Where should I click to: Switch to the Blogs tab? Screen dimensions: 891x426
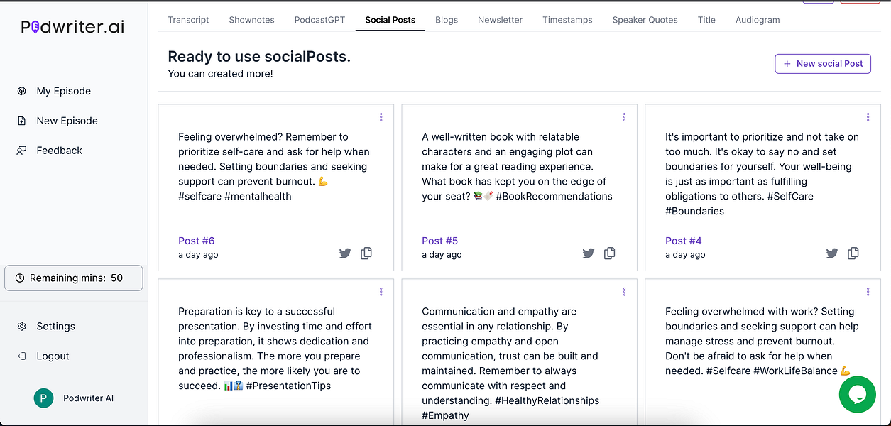pyautogui.click(x=447, y=20)
